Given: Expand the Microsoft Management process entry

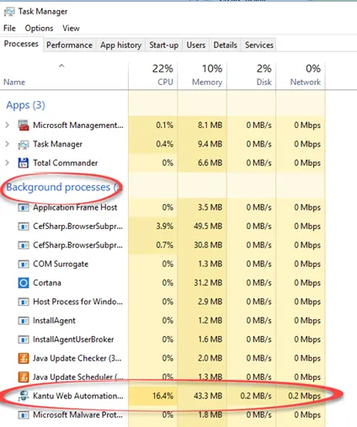Looking at the screenshot, I should (8, 125).
